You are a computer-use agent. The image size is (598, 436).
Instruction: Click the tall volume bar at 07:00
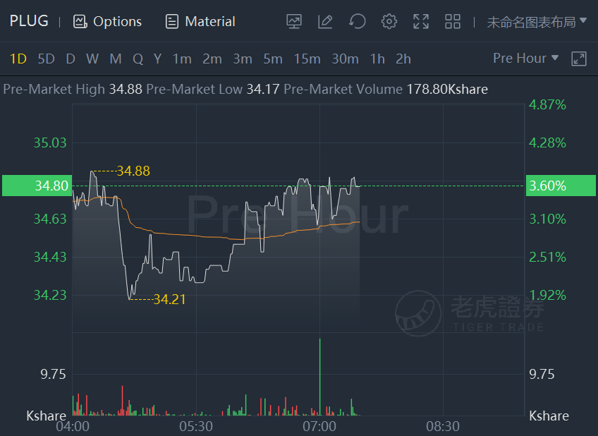pyautogui.click(x=319, y=377)
